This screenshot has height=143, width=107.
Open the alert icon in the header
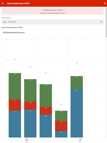point(105,3)
